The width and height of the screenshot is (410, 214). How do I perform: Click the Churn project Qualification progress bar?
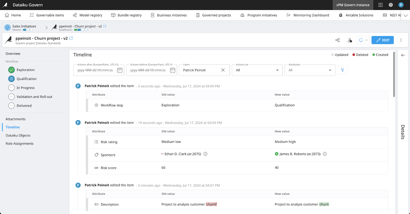click(x=83, y=30)
